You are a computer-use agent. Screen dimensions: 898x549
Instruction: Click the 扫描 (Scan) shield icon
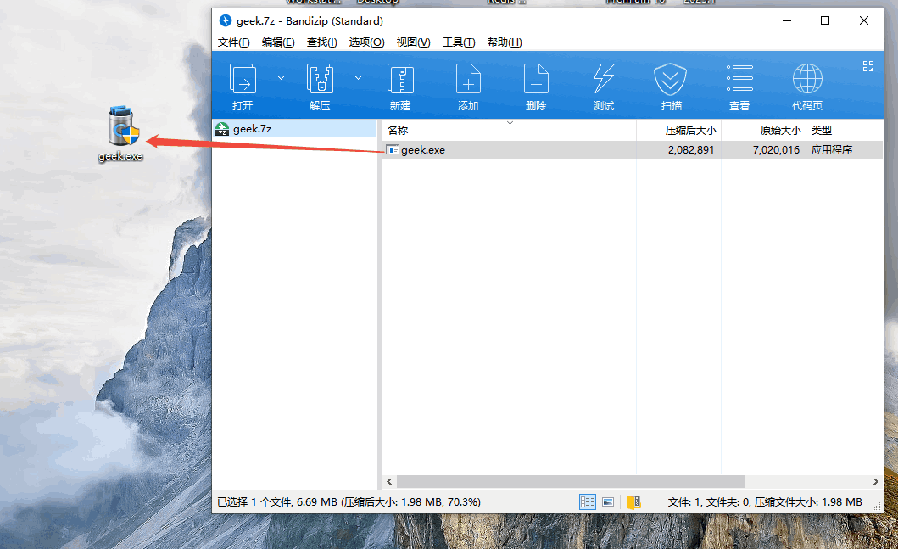click(671, 79)
